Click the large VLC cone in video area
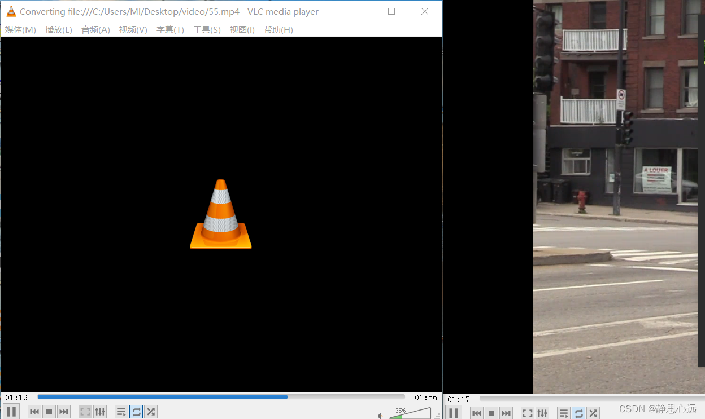705x419 pixels. click(x=221, y=214)
